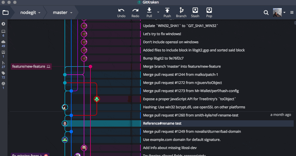This screenshot has height=156, width=296.
Task: Select commit "Bump libgit2 to 9e76f2c7"
Action: 163,58
